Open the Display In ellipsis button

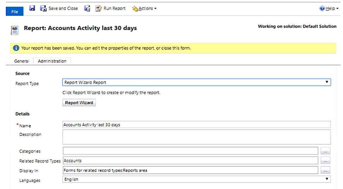pyautogui.click(x=325, y=170)
